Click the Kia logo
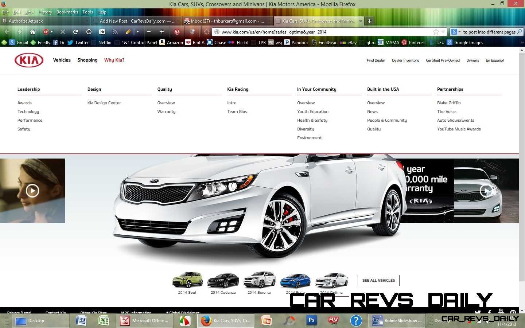This screenshot has height=328, width=525. click(29, 60)
